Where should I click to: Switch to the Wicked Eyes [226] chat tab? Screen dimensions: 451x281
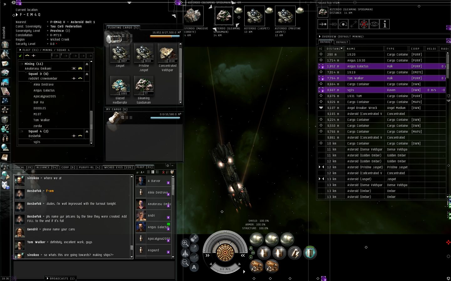118,167
